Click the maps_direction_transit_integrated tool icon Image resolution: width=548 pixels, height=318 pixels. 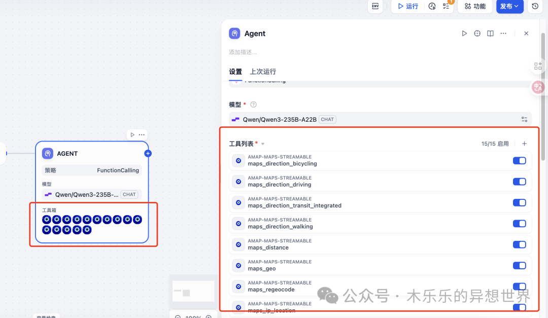point(238,203)
